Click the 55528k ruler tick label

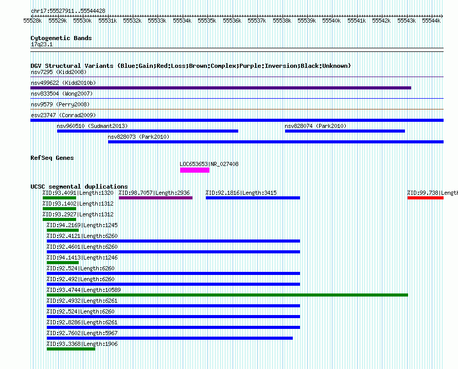point(32,21)
